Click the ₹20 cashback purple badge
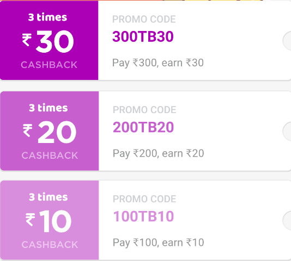 coord(50,131)
